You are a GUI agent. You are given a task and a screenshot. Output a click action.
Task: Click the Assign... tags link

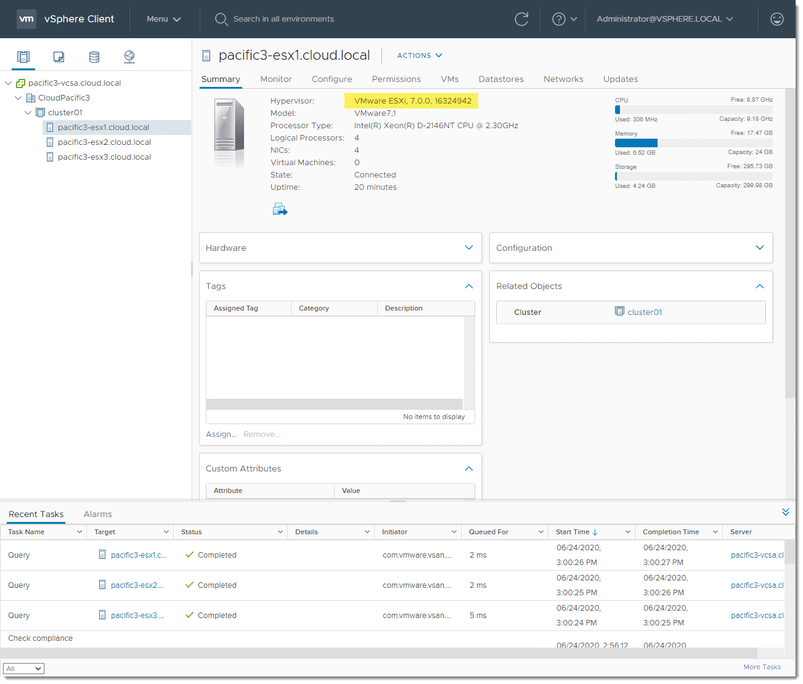point(221,434)
